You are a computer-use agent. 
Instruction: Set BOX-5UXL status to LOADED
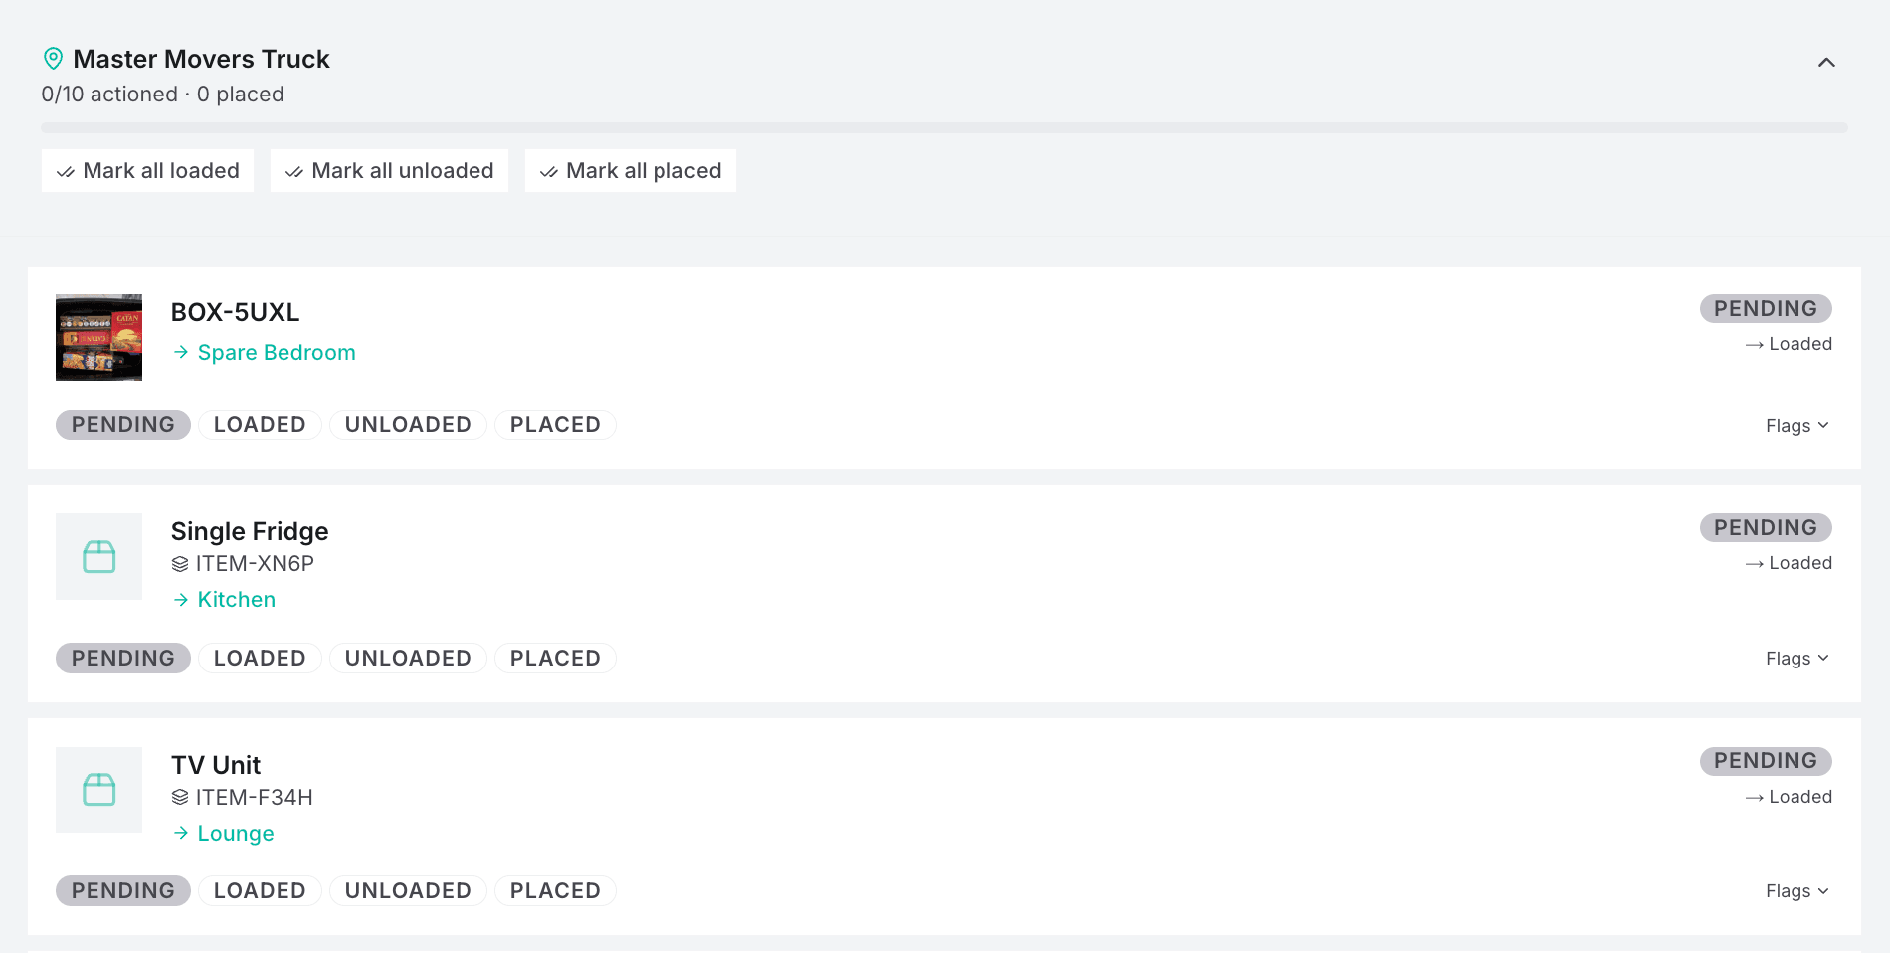(x=260, y=425)
